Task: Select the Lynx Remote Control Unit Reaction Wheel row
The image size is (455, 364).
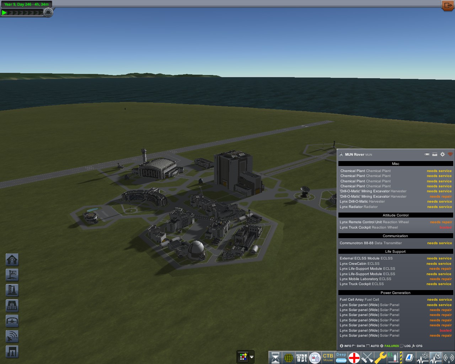Action: pyautogui.click(x=396, y=222)
